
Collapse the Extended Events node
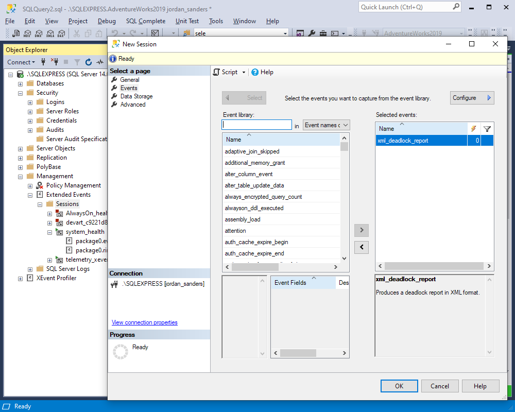pyautogui.click(x=30, y=195)
